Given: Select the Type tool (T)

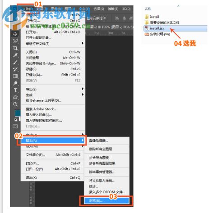Looking at the screenshot, I should (15, 90).
